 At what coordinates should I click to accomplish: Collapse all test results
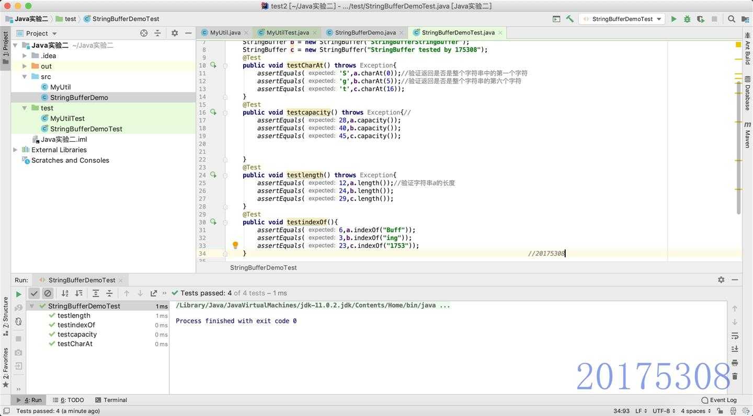(109, 293)
